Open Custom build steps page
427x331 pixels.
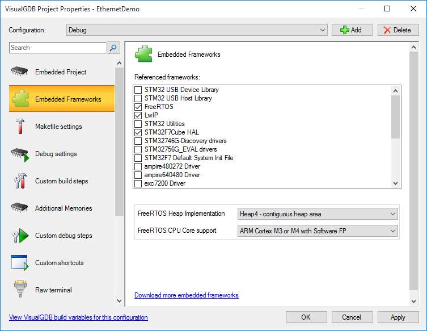(x=62, y=181)
